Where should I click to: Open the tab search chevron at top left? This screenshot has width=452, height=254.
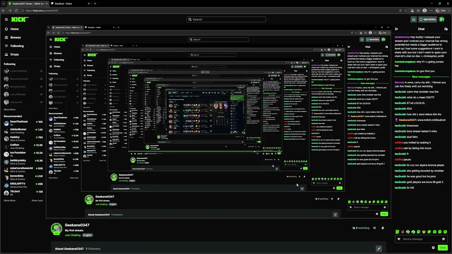point(4,4)
